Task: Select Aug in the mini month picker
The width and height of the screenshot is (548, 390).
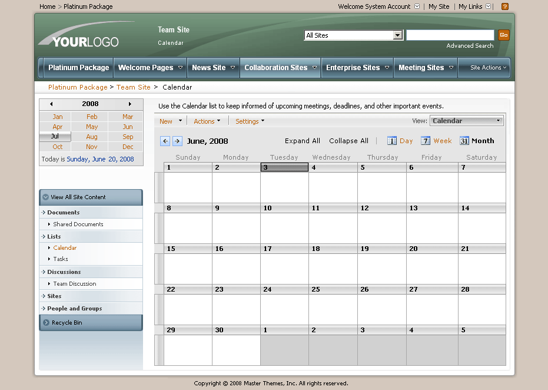Action: click(92, 137)
